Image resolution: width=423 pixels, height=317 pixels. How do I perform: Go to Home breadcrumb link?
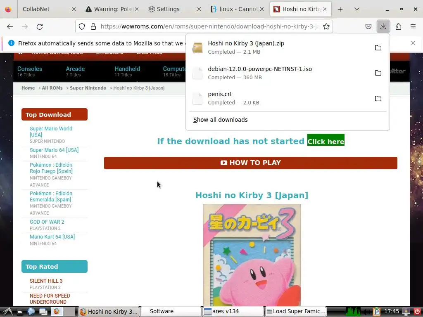28,88
